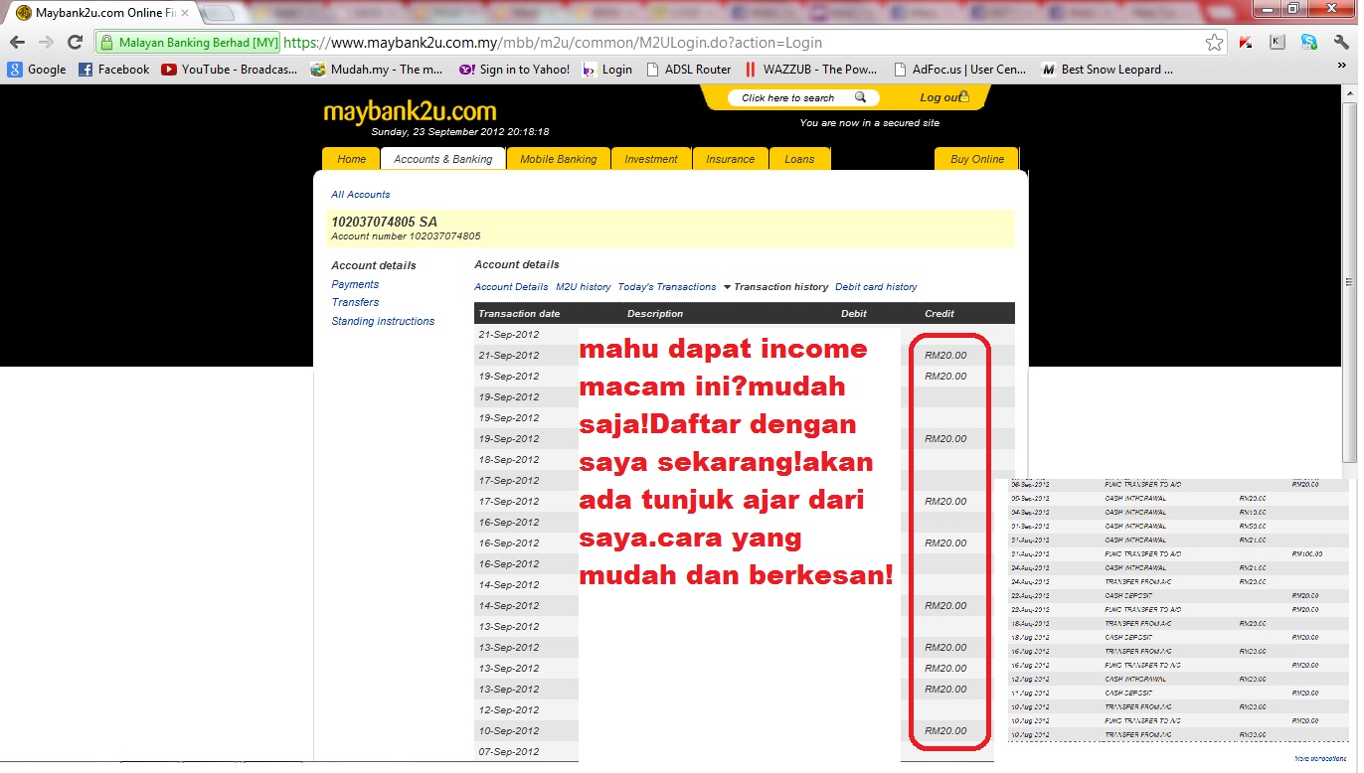This screenshot has height=773, width=1364.
Task: Click the browser forward arrow
Action: (x=46, y=43)
